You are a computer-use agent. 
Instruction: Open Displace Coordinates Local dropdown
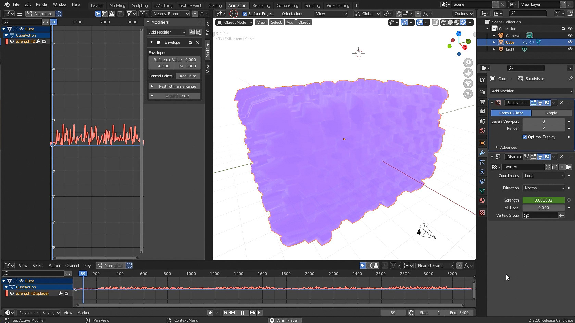coord(544,176)
